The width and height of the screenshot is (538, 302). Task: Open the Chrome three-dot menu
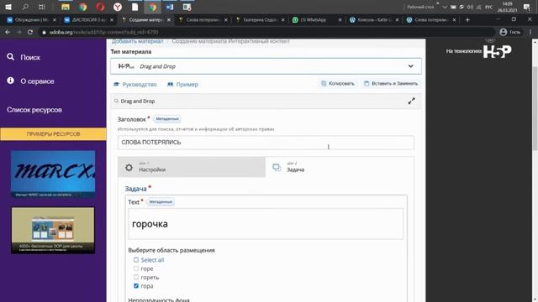pos(530,32)
